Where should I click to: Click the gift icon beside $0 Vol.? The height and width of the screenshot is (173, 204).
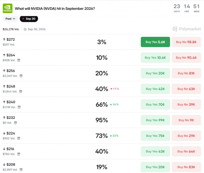15,123
